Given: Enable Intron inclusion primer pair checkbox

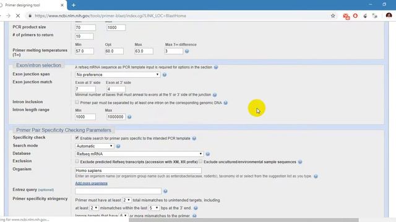Looking at the screenshot, I should (77, 102).
